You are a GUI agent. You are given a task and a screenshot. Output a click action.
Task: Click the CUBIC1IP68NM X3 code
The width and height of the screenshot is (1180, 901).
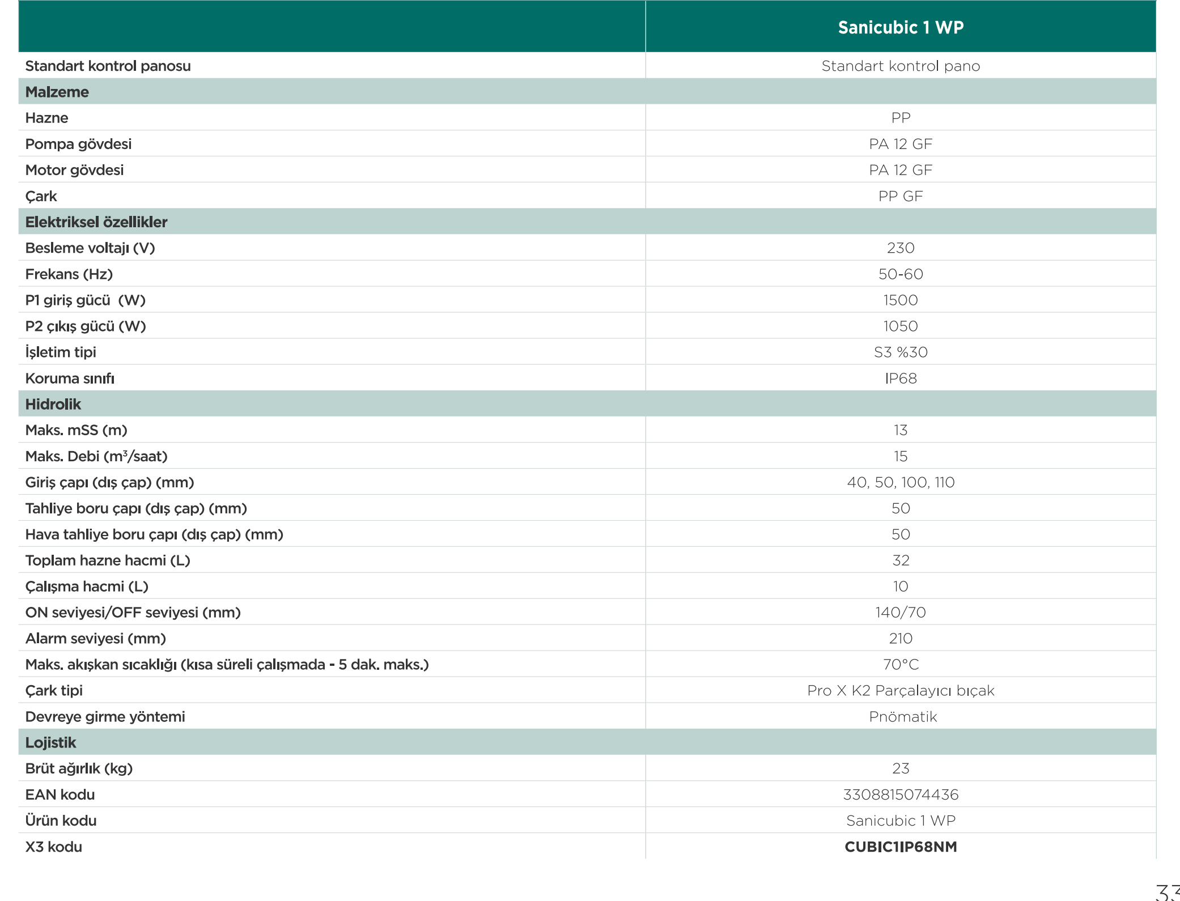(901, 847)
